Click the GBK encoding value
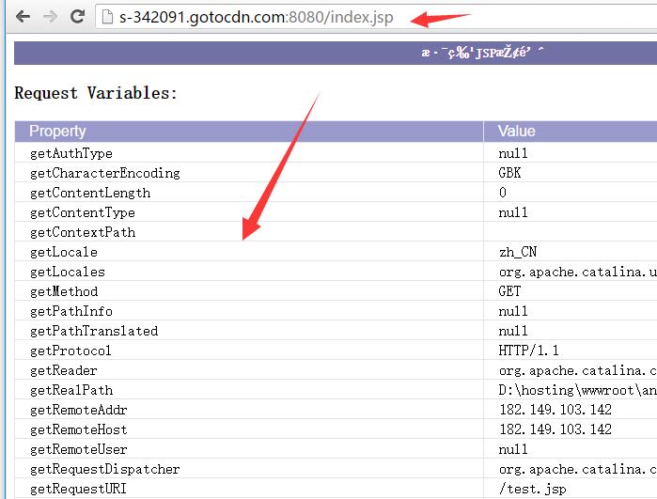 tap(509, 173)
